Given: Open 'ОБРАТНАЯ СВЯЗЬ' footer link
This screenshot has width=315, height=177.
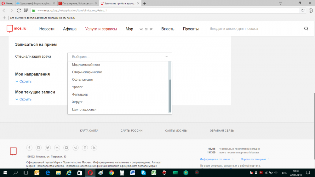Looking at the screenshot, I should pos(222,131).
